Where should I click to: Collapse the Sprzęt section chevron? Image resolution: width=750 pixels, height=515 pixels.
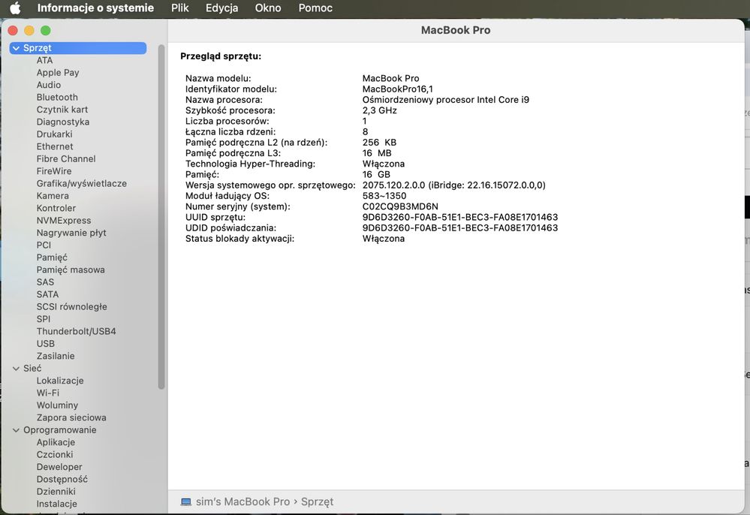click(17, 48)
